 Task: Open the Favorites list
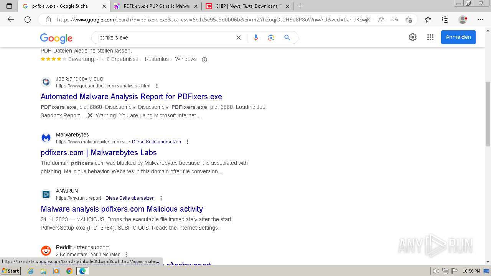[428, 20]
